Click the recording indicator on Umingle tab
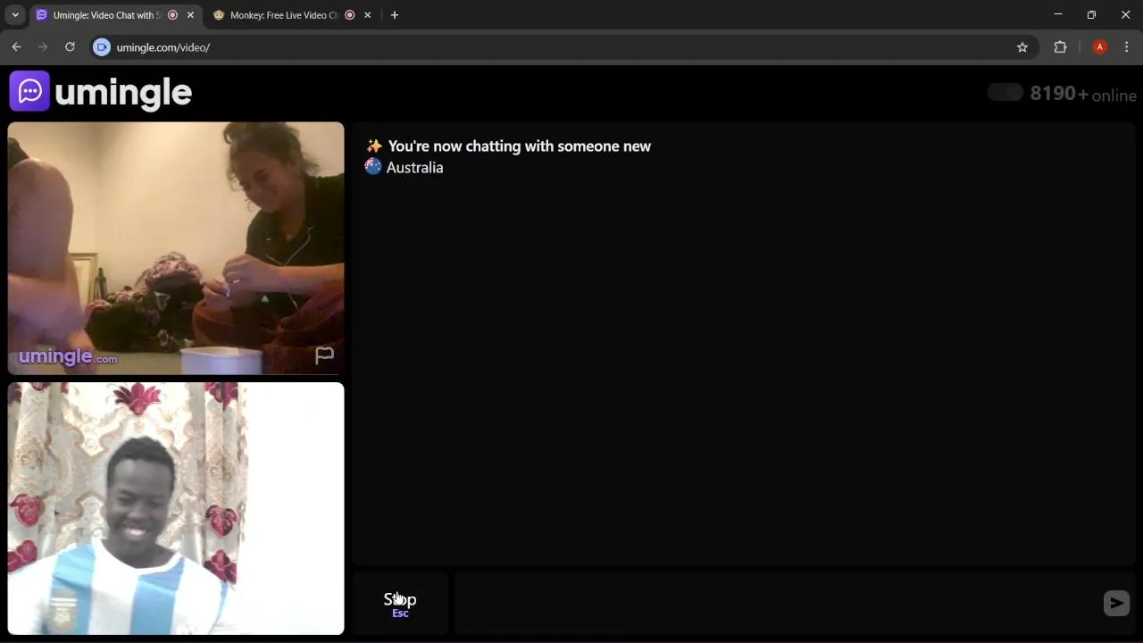This screenshot has width=1143, height=643. click(x=173, y=15)
